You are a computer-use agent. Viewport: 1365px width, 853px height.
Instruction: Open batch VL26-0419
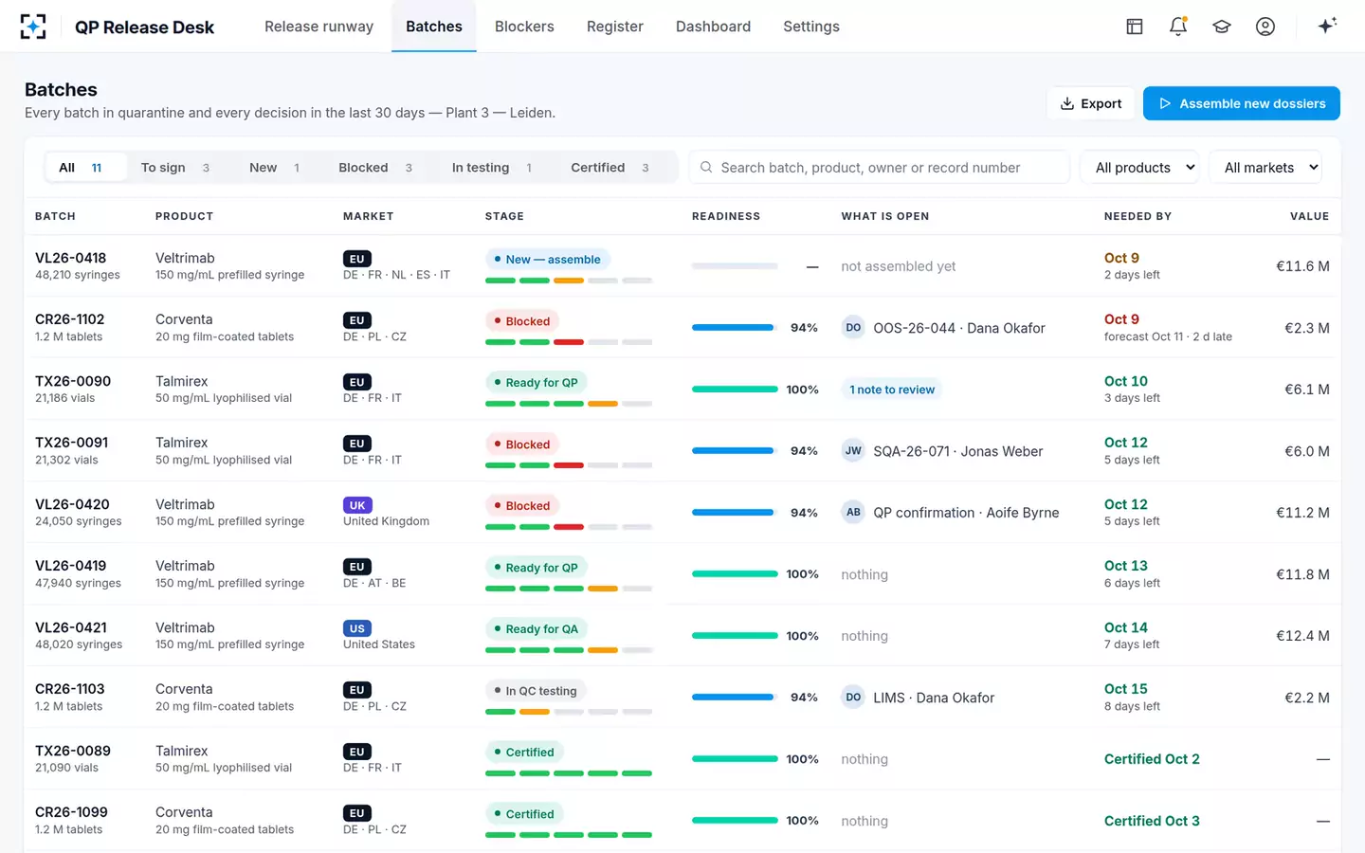pos(71,566)
